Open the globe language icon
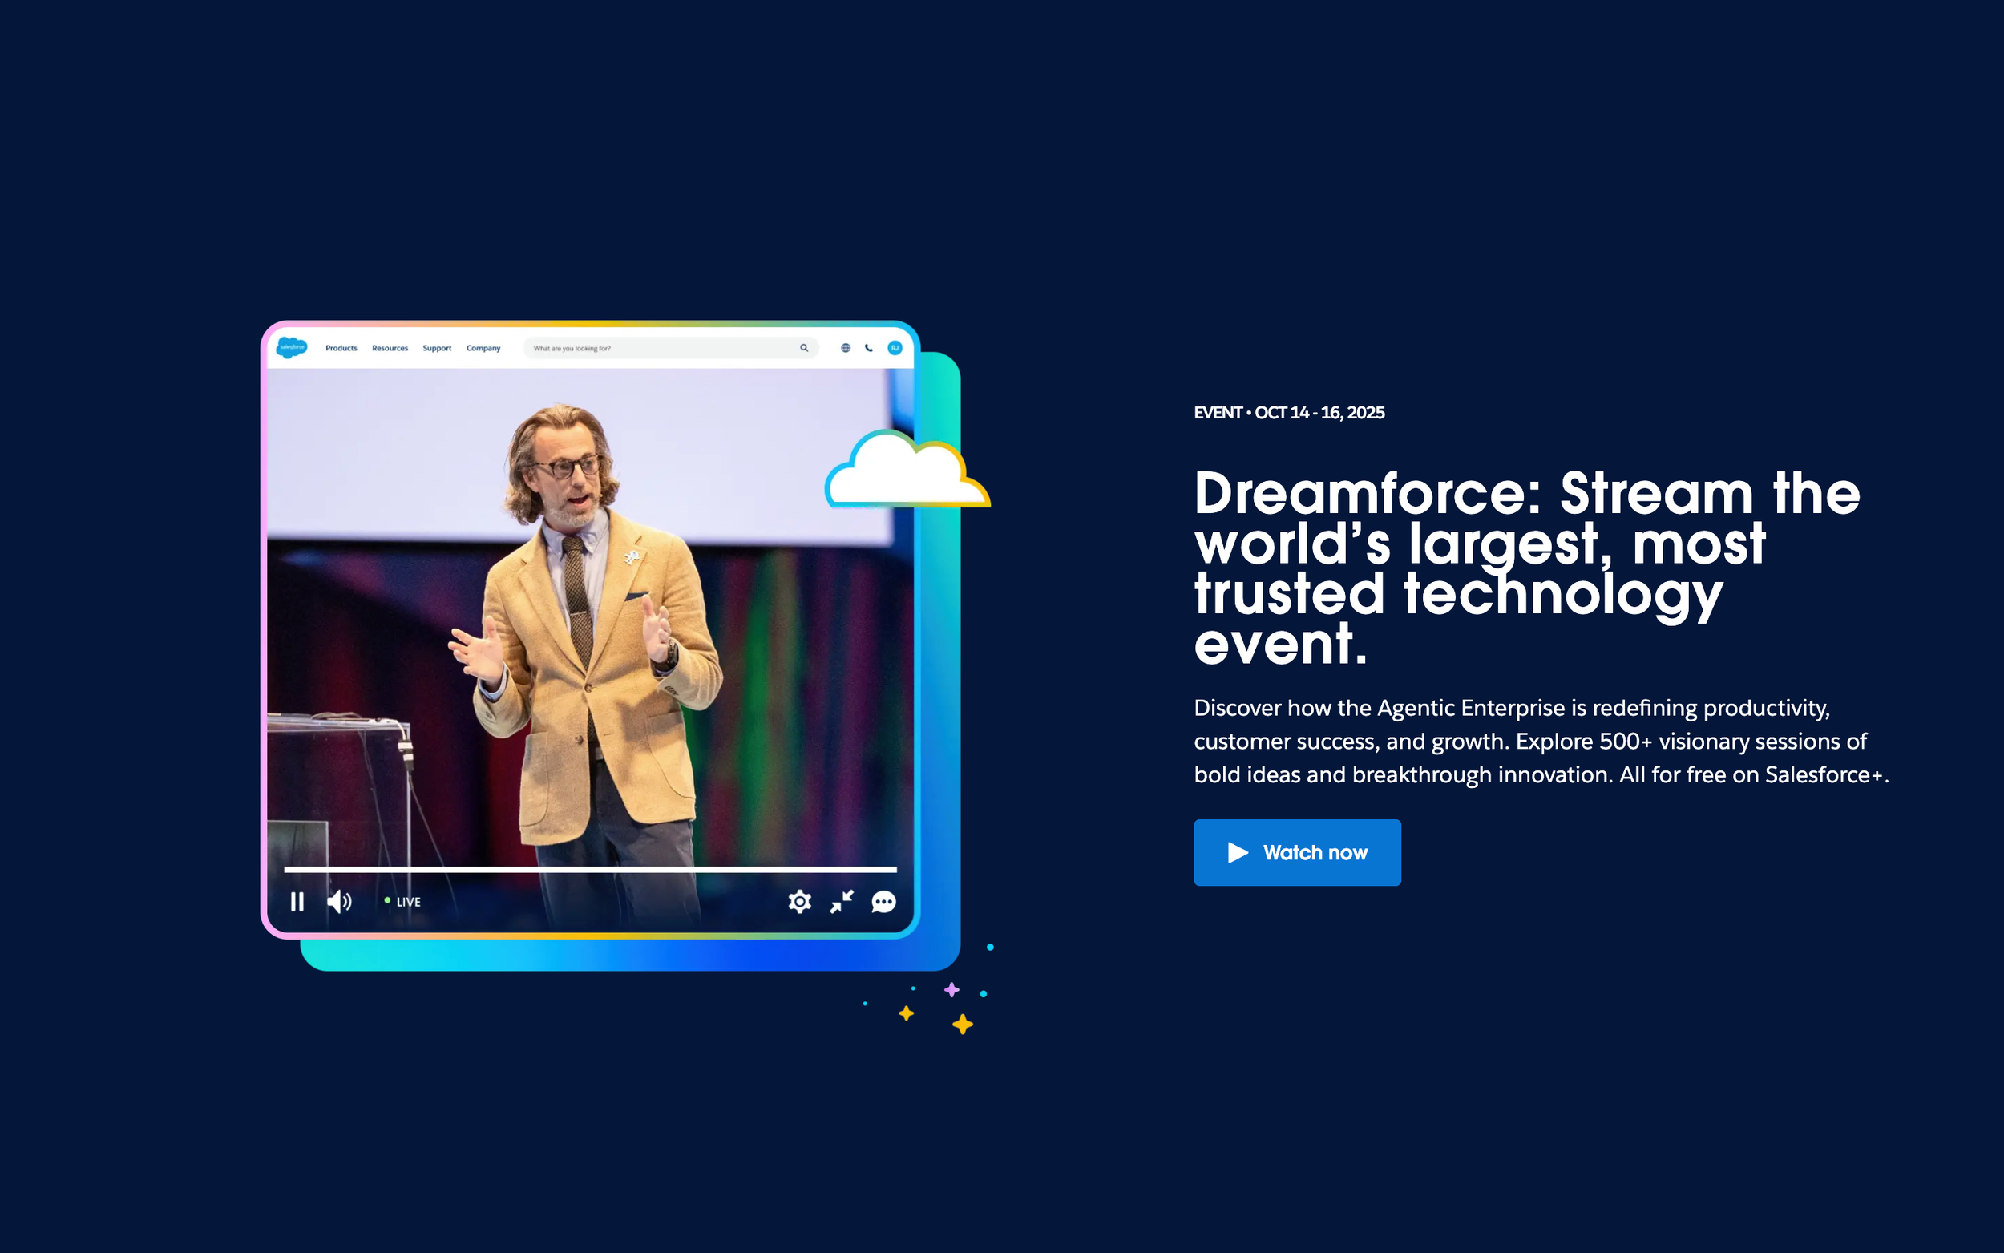 click(846, 348)
